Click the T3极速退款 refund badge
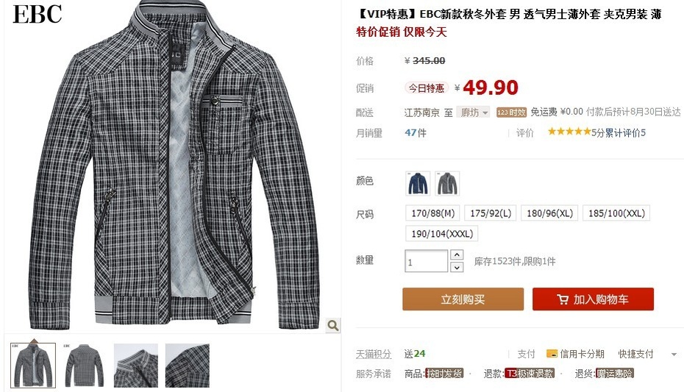This screenshot has width=684, height=392. click(530, 374)
